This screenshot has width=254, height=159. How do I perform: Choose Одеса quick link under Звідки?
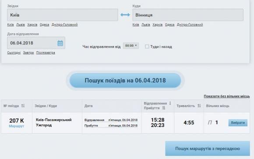(x=44, y=25)
